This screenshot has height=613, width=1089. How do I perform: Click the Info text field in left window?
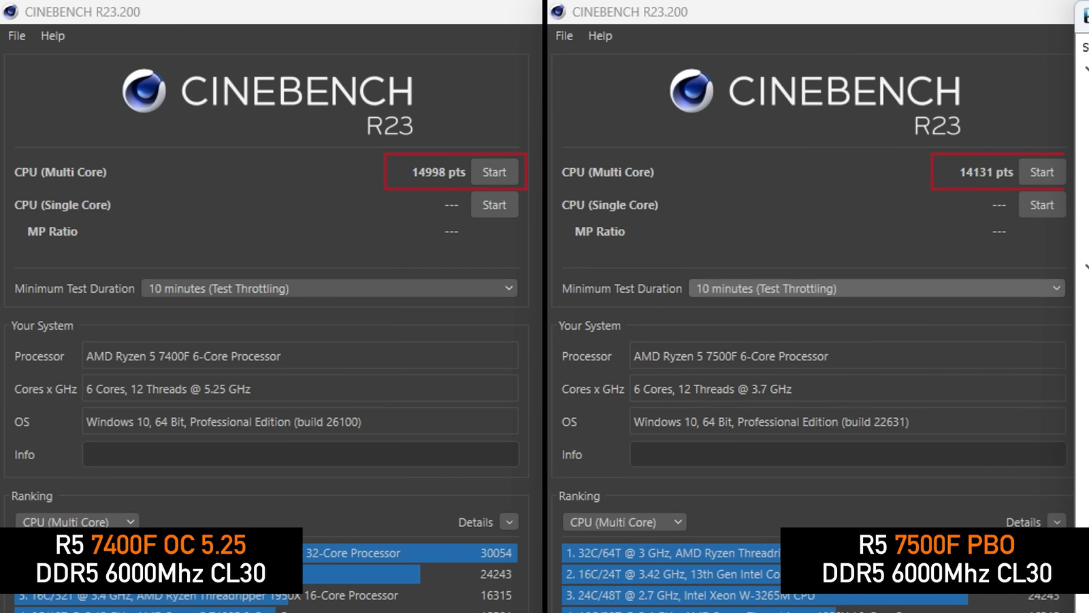point(300,454)
